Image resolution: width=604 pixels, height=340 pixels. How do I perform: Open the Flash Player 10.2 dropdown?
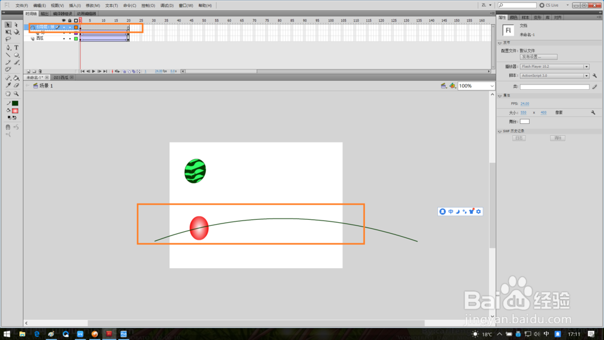click(x=554, y=66)
